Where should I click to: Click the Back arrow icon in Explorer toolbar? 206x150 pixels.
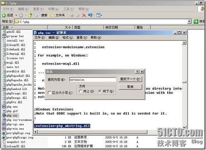coord(4,15)
